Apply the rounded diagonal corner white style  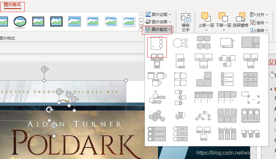[x=93, y=21]
